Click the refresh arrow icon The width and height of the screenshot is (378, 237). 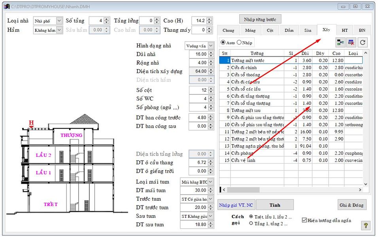coord(363,42)
